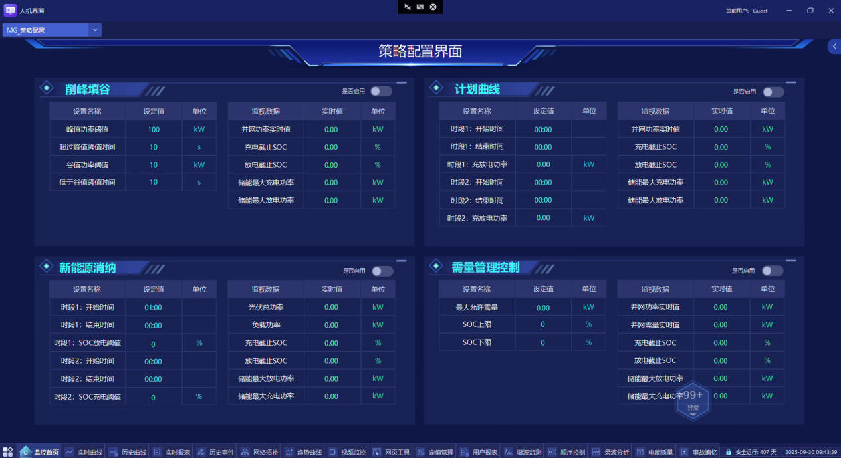View the 顺序控制 sequence control page

pyautogui.click(x=564, y=451)
